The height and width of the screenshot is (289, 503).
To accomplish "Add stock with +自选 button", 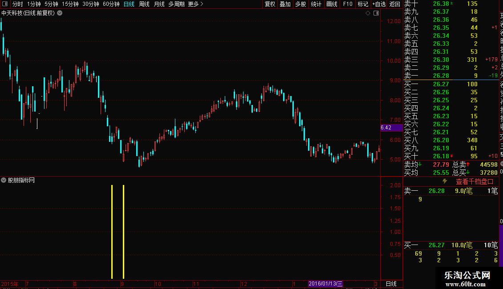I will click(379, 4).
